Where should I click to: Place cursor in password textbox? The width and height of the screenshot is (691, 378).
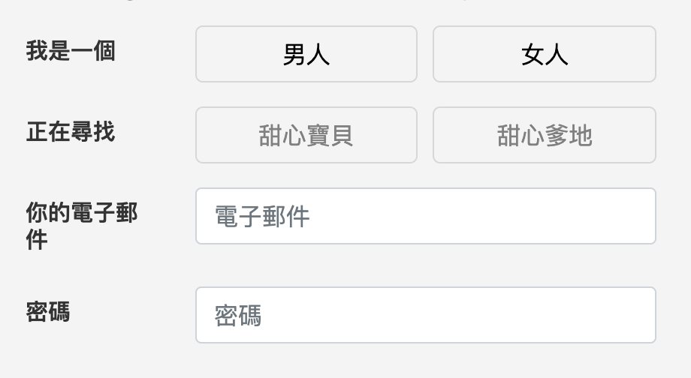pyautogui.click(x=425, y=315)
